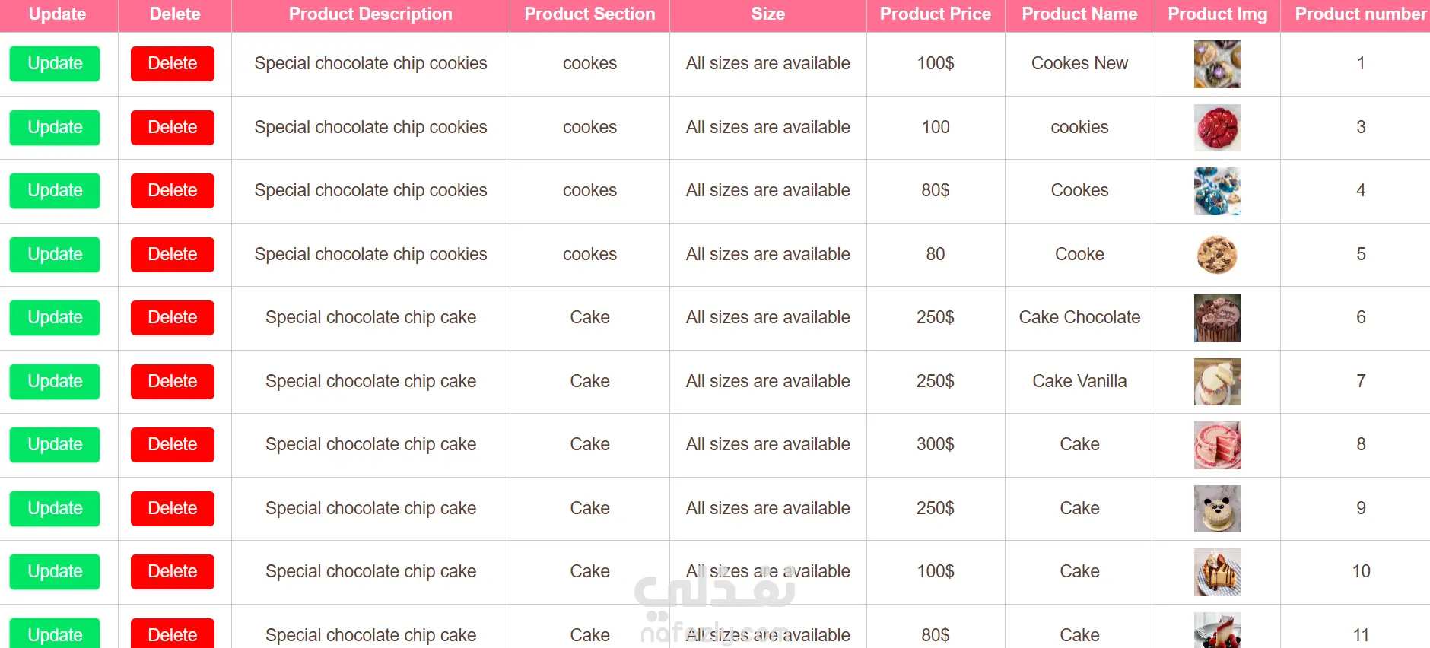Delete the Cake Vanilla product
This screenshot has height=648, width=1430.
click(173, 382)
